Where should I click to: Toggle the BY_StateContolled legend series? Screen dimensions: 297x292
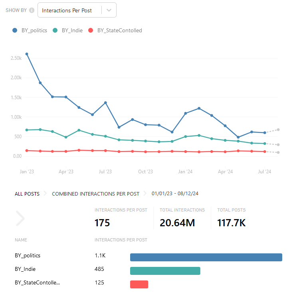[x=119, y=30]
